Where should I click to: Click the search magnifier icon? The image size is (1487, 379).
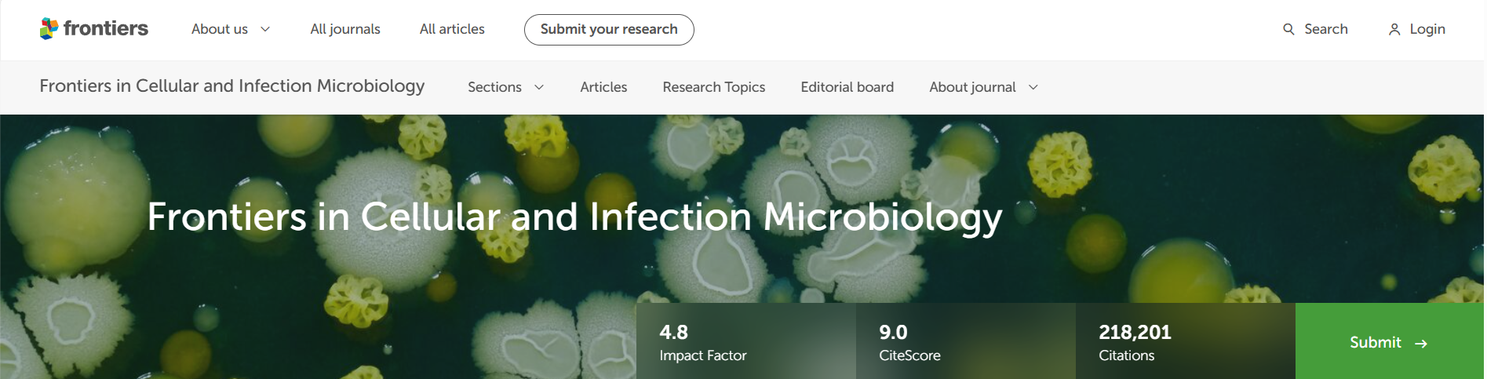[1288, 29]
